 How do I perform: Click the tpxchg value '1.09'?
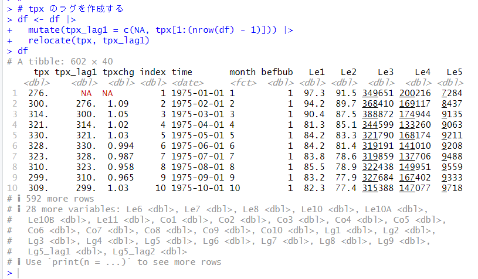tap(118, 104)
